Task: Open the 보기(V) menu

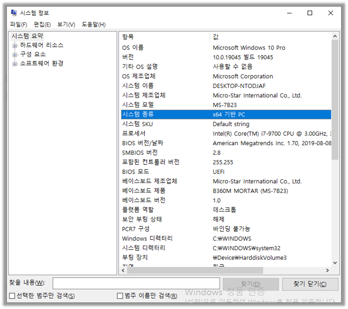Action: pyautogui.click(x=66, y=24)
